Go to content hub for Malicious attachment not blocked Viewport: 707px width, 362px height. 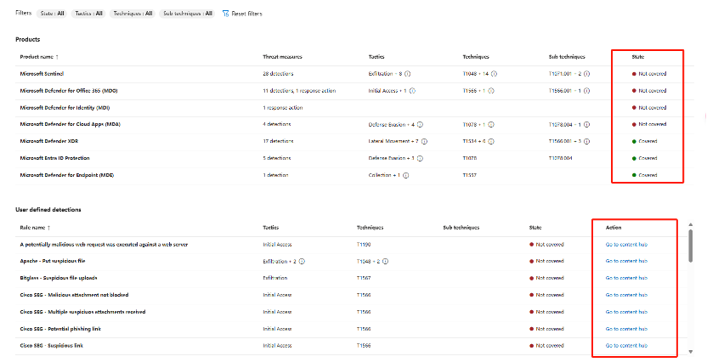click(626, 295)
